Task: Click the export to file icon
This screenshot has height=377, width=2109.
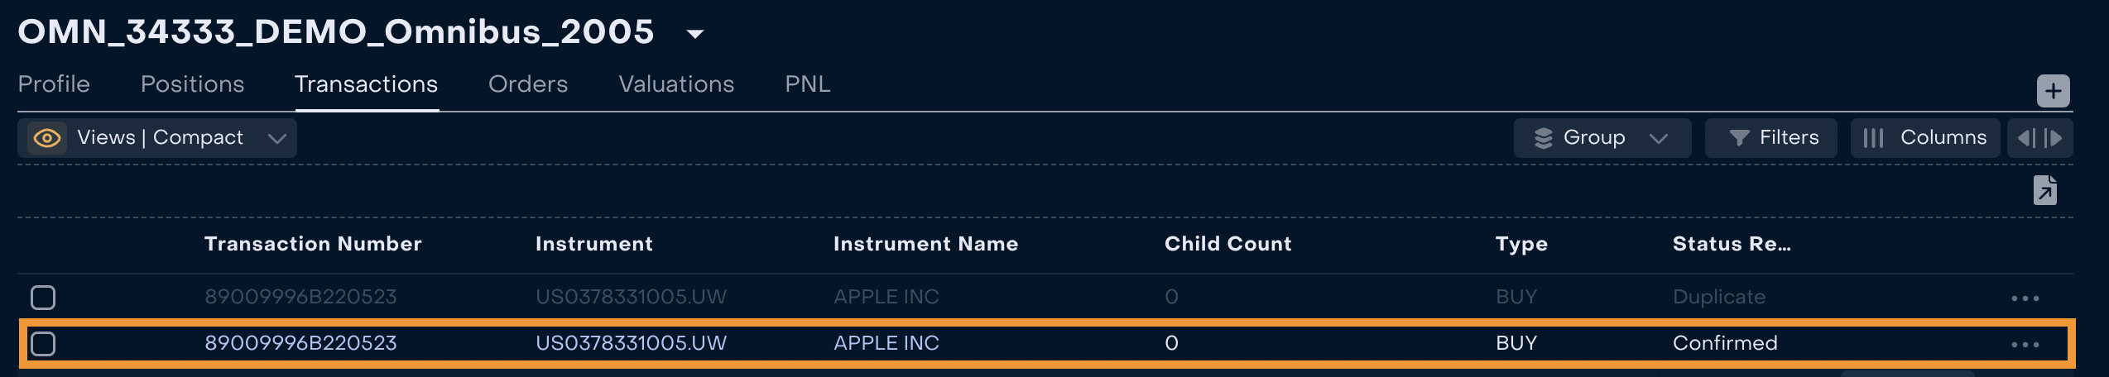Action: [x=2044, y=190]
